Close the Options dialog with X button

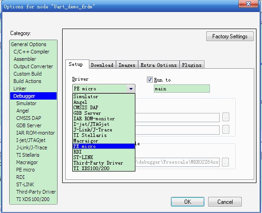click(x=248, y=4)
